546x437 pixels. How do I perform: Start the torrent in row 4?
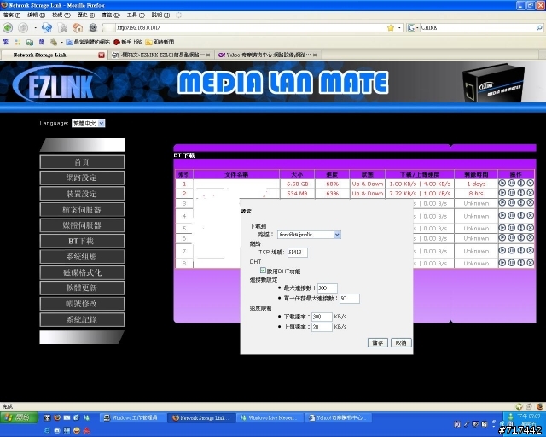[502, 215]
